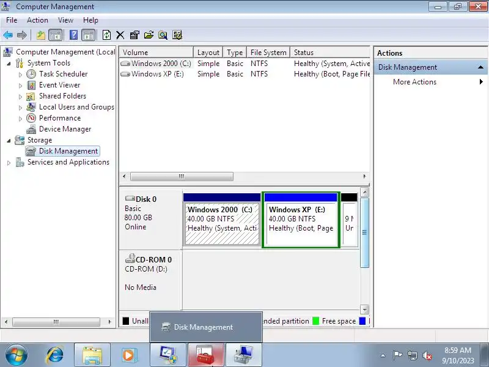
Task: Collapse the System Tools tree node
Action: pyautogui.click(x=9, y=64)
